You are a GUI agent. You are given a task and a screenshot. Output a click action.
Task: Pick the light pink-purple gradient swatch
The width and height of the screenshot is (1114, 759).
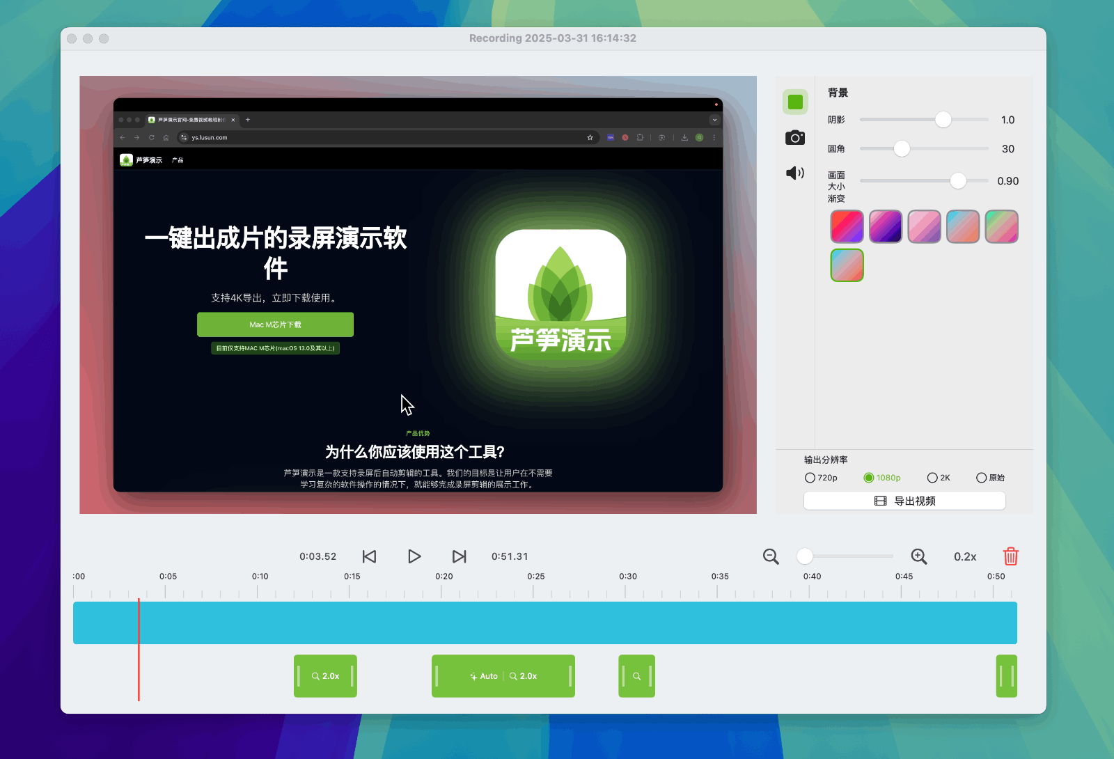point(925,226)
